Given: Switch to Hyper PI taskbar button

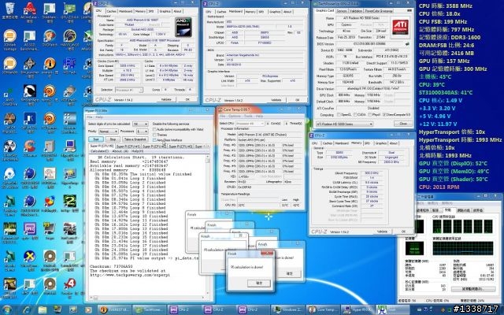Looking at the screenshot, I should (358, 309).
